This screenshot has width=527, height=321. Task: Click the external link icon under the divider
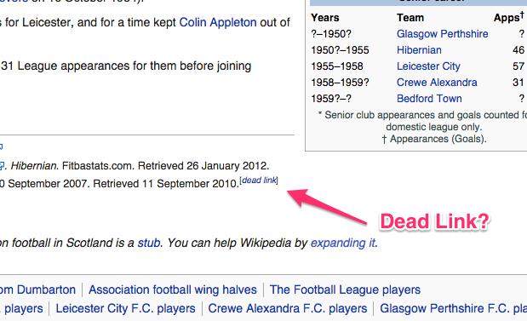tap(2, 146)
